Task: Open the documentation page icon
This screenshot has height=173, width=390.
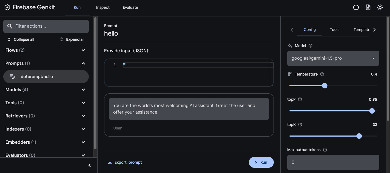Action: point(368,7)
